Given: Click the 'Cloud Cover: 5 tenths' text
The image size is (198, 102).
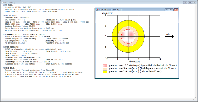Looking at the screenshot, I should [57, 39].
